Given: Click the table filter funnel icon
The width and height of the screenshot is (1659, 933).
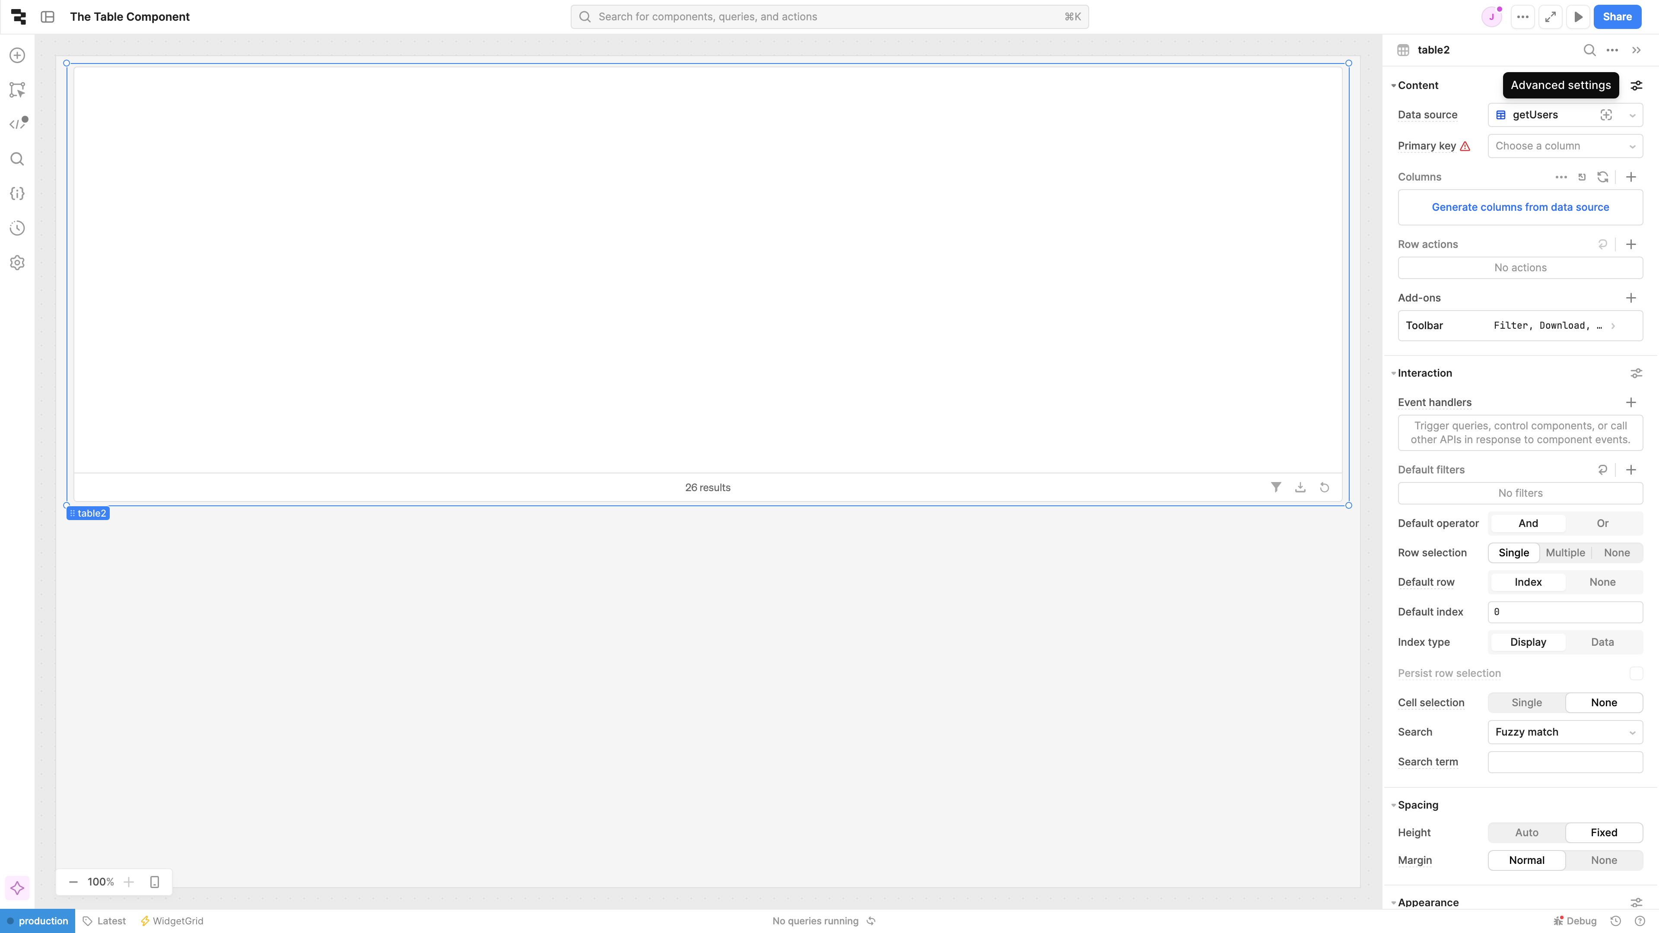Looking at the screenshot, I should click(x=1276, y=487).
